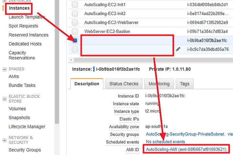
Task: Uncheck the selected i-0b9ba016f3b2ae1fc row checkbox
Action: pos(75,40)
